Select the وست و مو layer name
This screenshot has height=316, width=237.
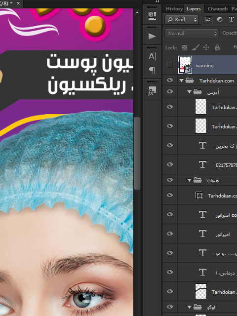pyautogui.click(x=226, y=254)
